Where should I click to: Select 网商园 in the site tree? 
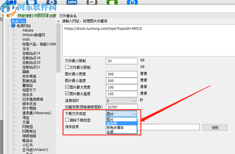point(28,127)
